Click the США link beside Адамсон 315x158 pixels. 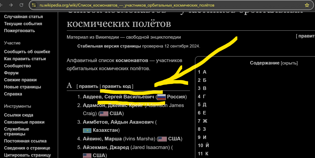(x=116, y=114)
